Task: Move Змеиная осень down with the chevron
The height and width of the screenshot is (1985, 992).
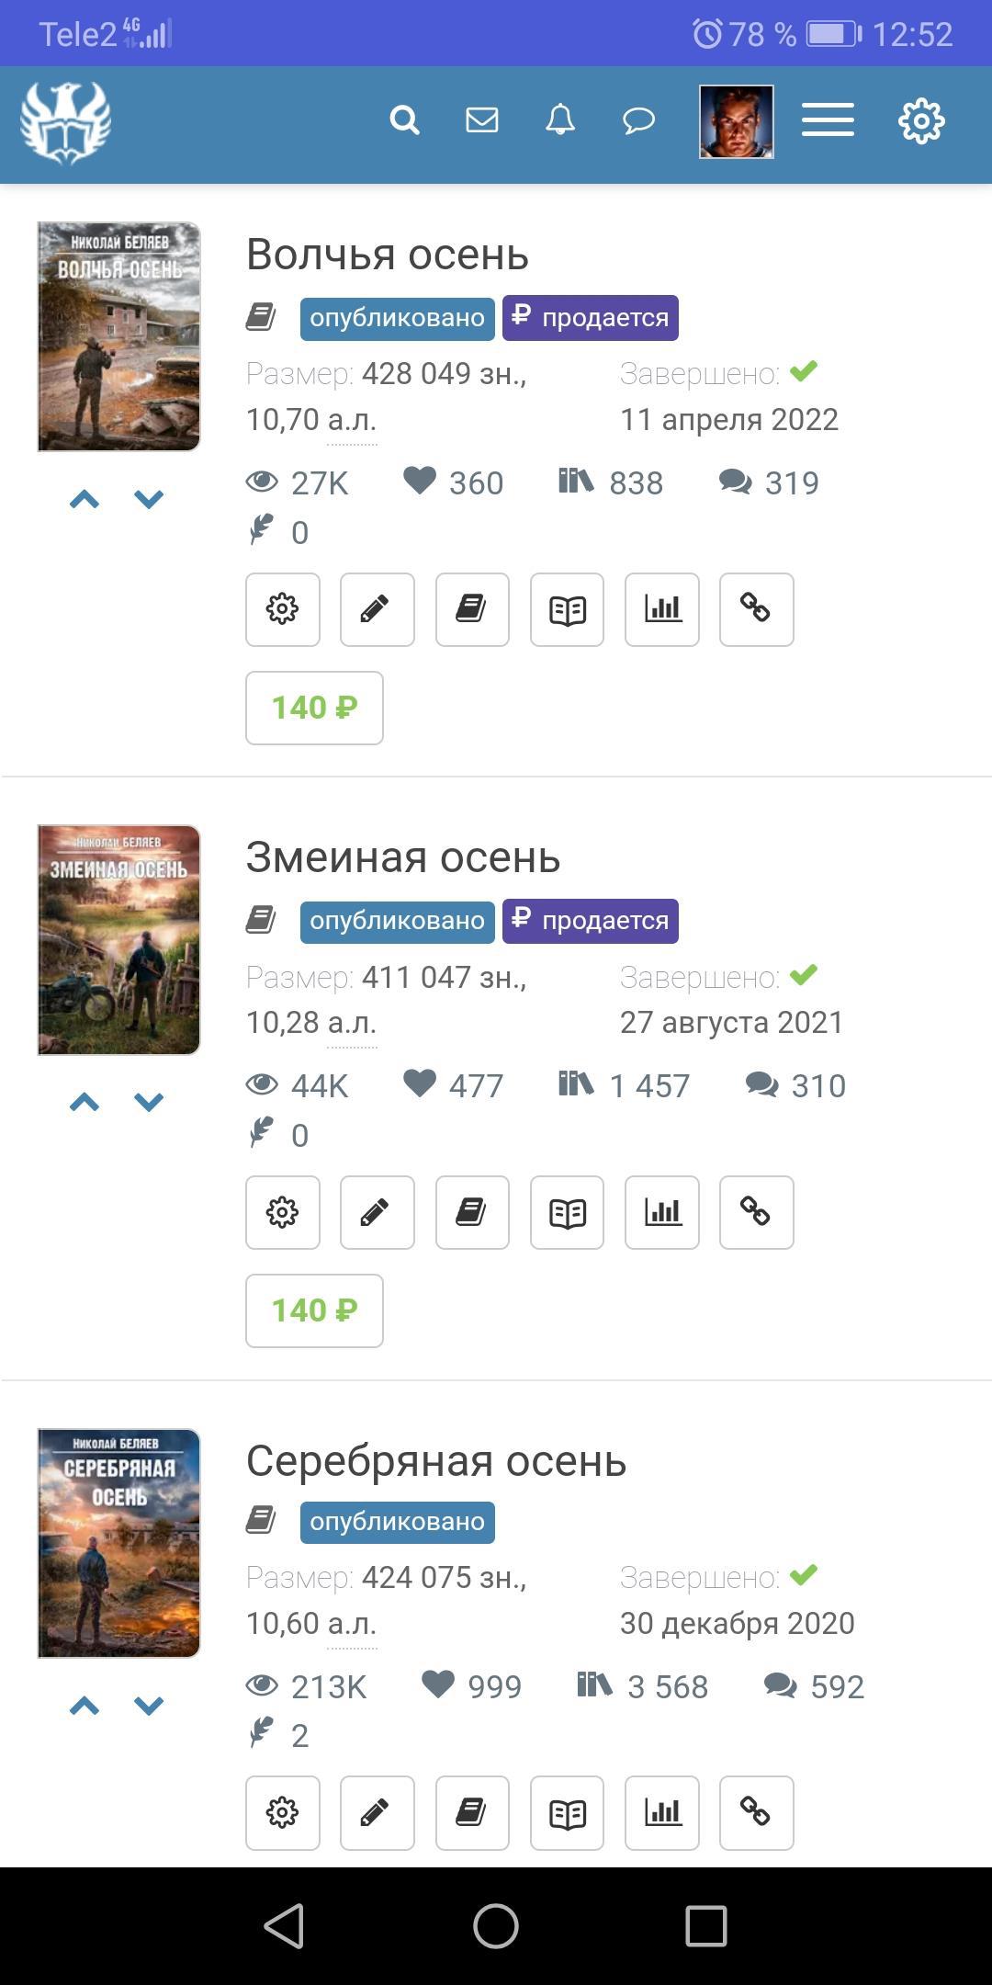Action: click(149, 1102)
